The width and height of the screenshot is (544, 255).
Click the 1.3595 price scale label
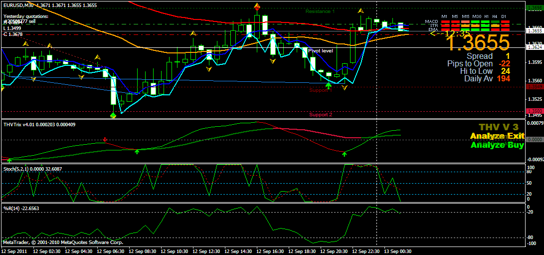[x=535, y=62]
